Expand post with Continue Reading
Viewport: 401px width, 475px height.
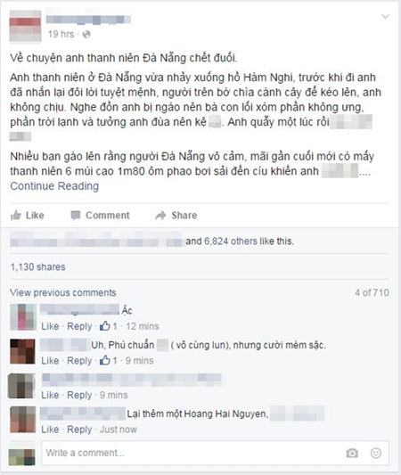[x=54, y=186]
